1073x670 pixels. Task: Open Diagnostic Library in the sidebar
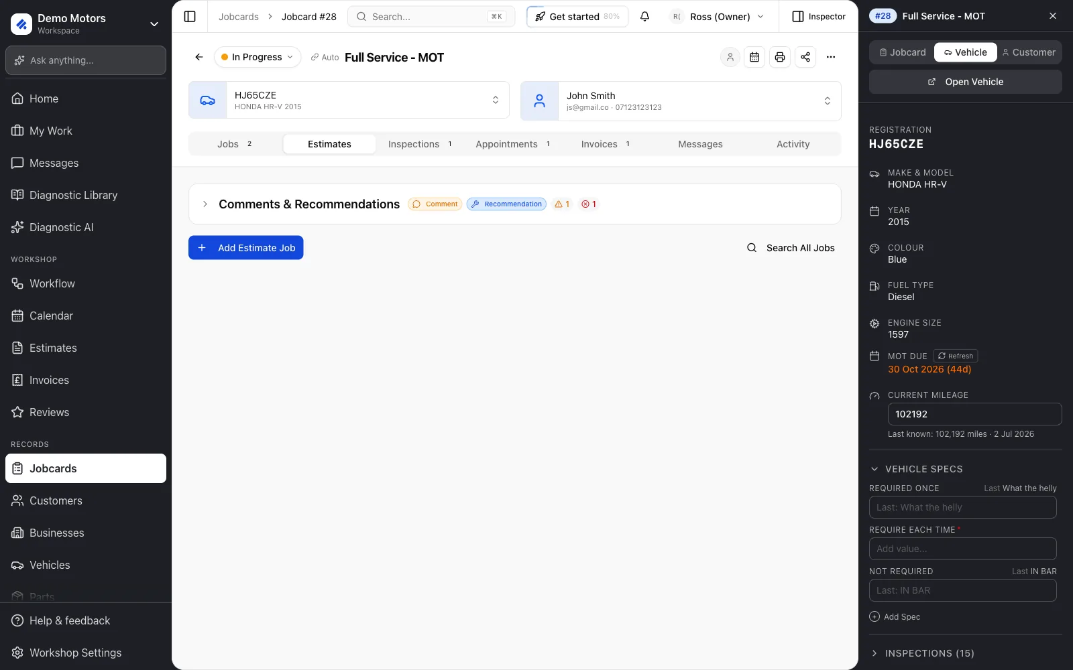(x=86, y=195)
